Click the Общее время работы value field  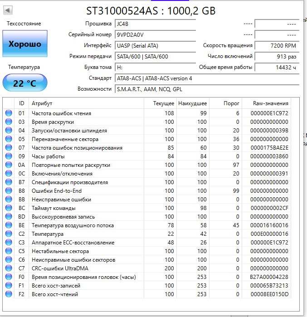point(276,67)
